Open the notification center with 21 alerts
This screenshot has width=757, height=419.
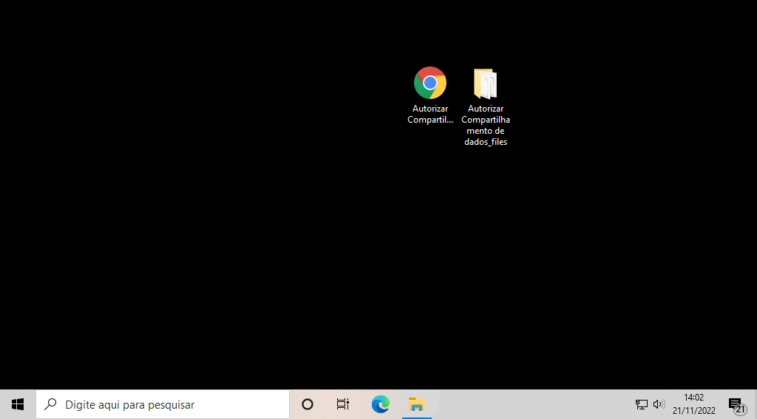[x=736, y=404]
